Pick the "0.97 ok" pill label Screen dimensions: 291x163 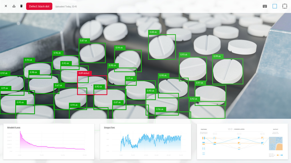tap(200, 83)
